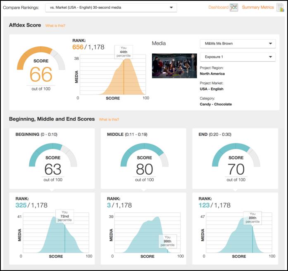Open the Summary Metrics link
This screenshot has height=271, width=288.
point(258,7)
